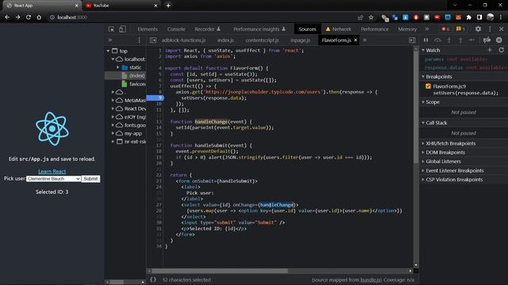508x285 pixels.
Task: Collapse the Scope section
Action: click(423, 102)
